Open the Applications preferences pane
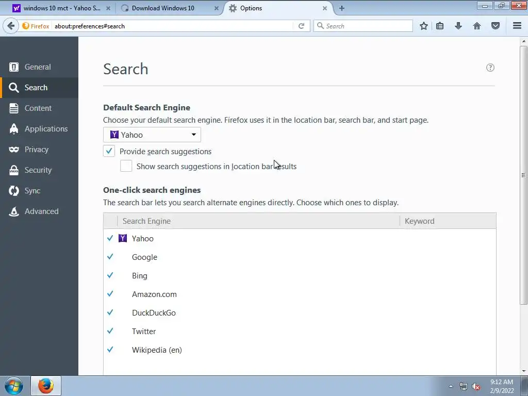Screen dimensions: 528x396 pos(39,128)
